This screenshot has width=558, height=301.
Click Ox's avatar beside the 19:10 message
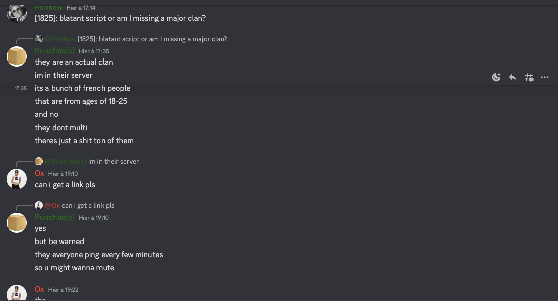pos(17,178)
